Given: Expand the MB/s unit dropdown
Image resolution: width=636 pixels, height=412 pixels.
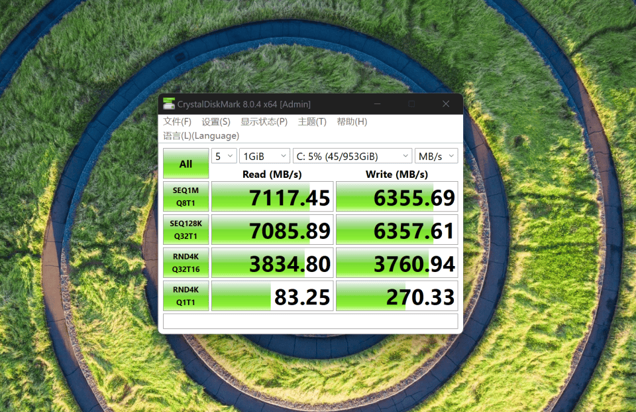Looking at the screenshot, I should pos(436,156).
